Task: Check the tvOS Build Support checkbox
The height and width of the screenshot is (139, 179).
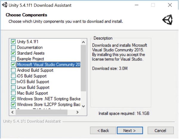Action: click(x=13, y=82)
